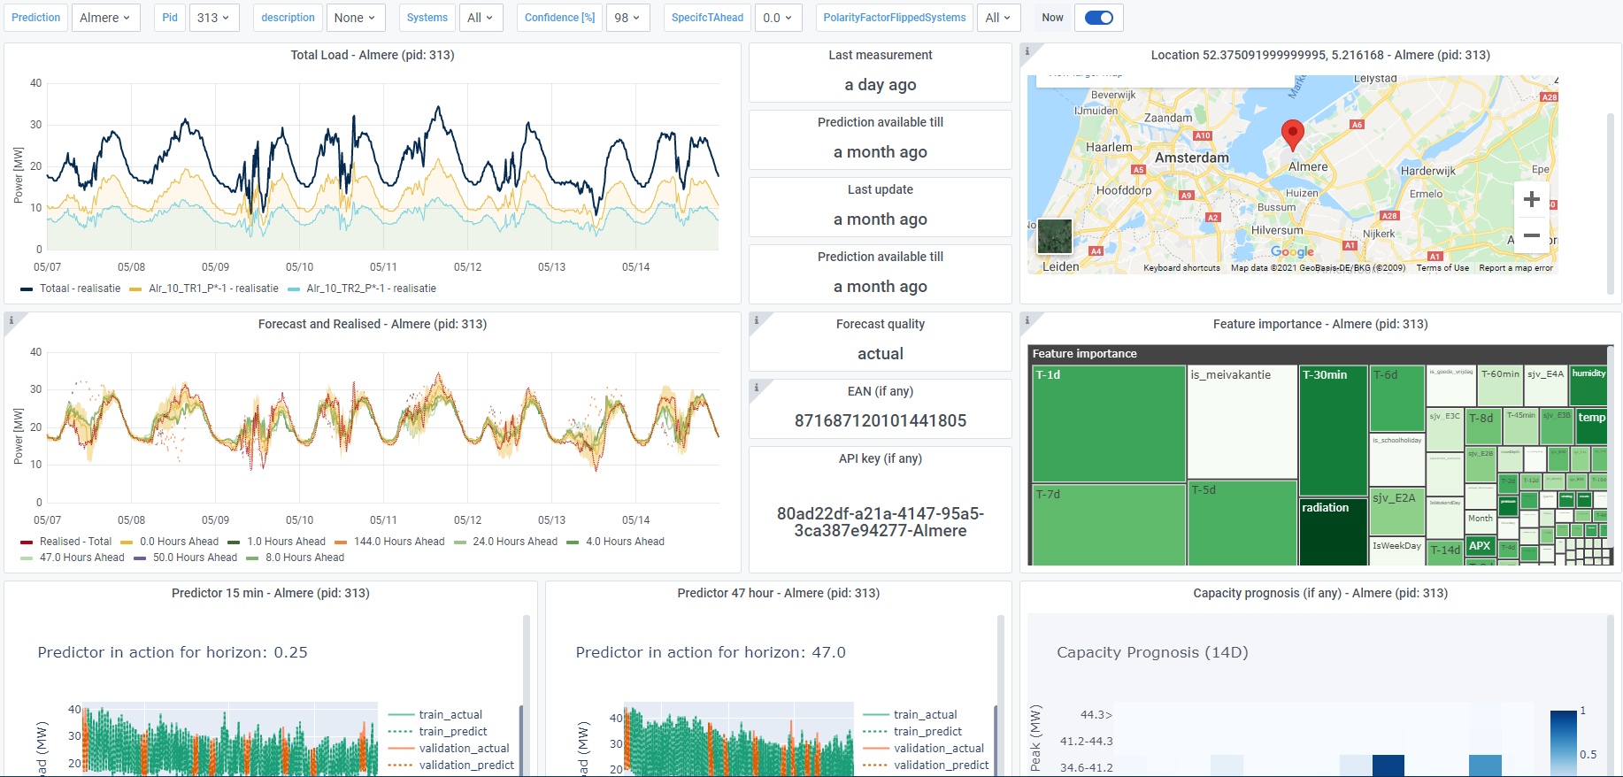Open info icon on Forecast and Realised panel
The image size is (1623, 777).
(12, 320)
